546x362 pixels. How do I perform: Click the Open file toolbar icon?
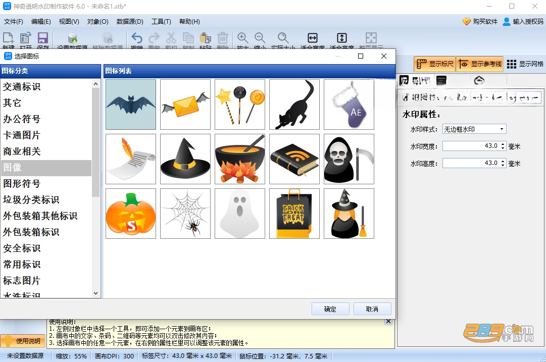click(25, 38)
